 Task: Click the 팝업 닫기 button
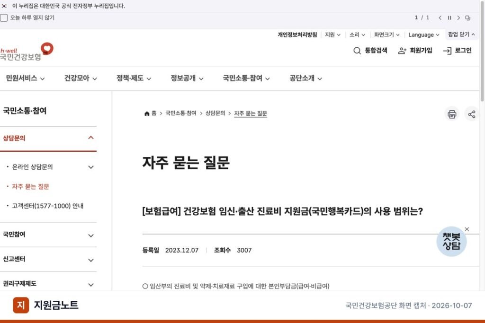tap(461, 34)
